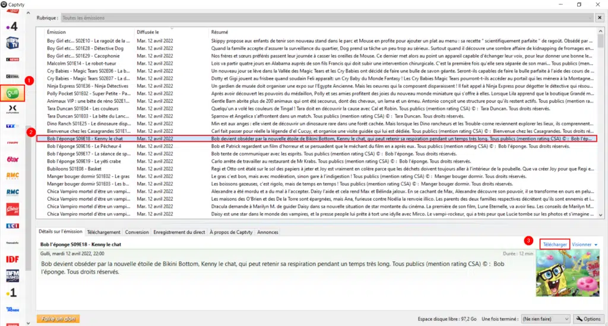Switch to the Annonces tab
This screenshot has width=608, height=326.
[268, 232]
